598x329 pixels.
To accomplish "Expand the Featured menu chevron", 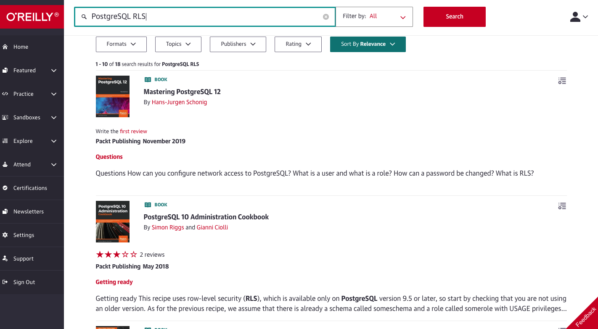I will [54, 71].
